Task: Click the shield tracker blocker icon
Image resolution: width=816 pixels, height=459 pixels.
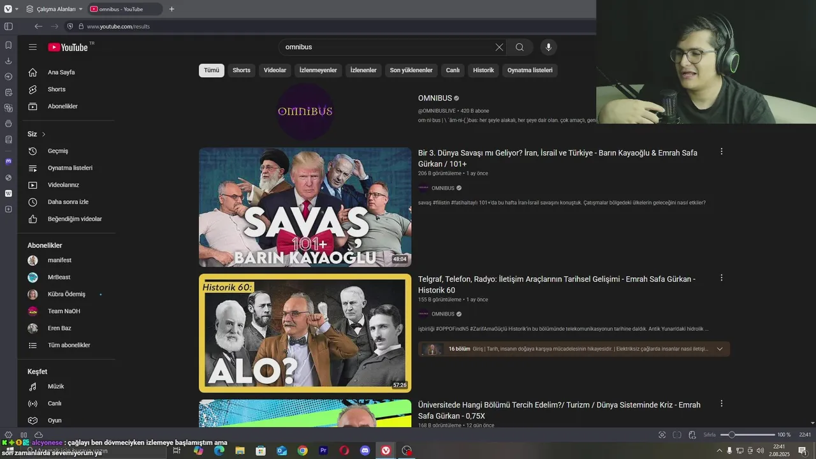Action: pos(70,26)
